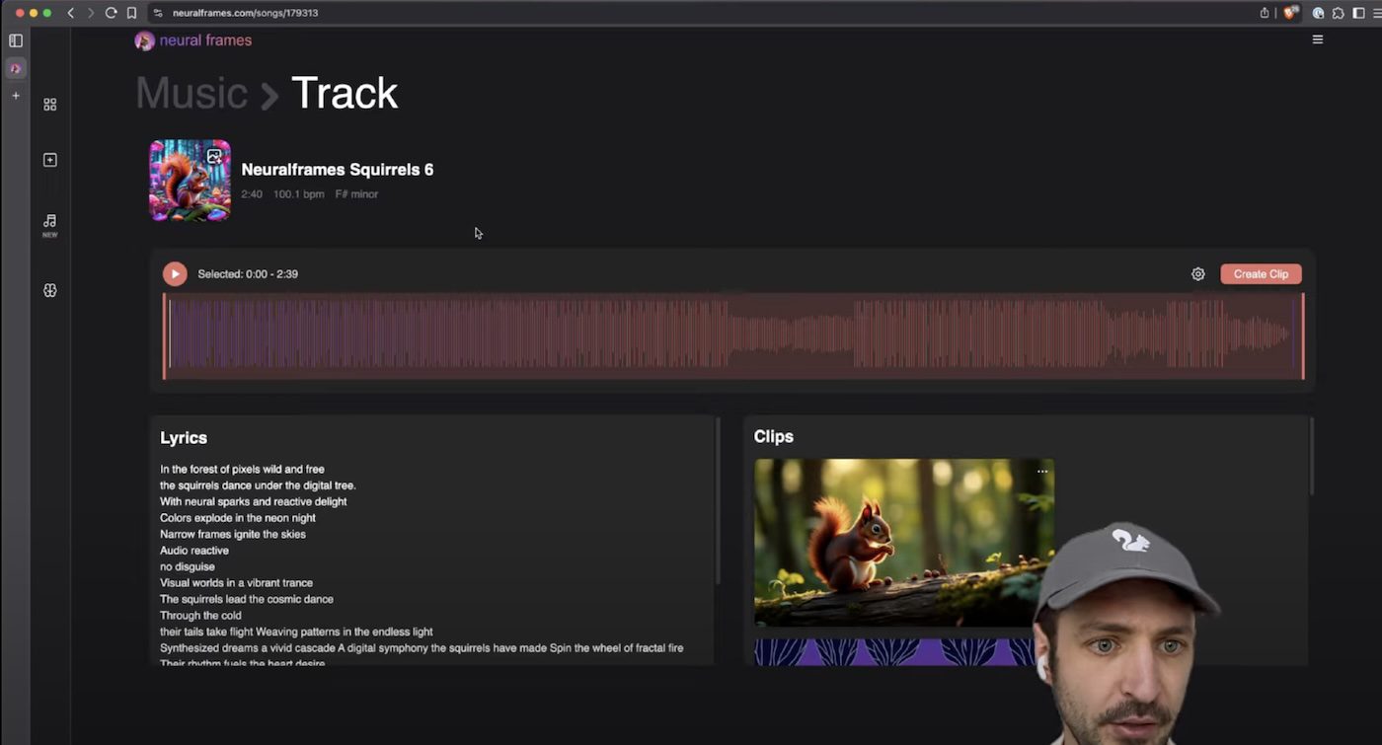Bookmark this page with the bookmark icon
Image resolution: width=1382 pixels, height=745 pixels.
[131, 13]
